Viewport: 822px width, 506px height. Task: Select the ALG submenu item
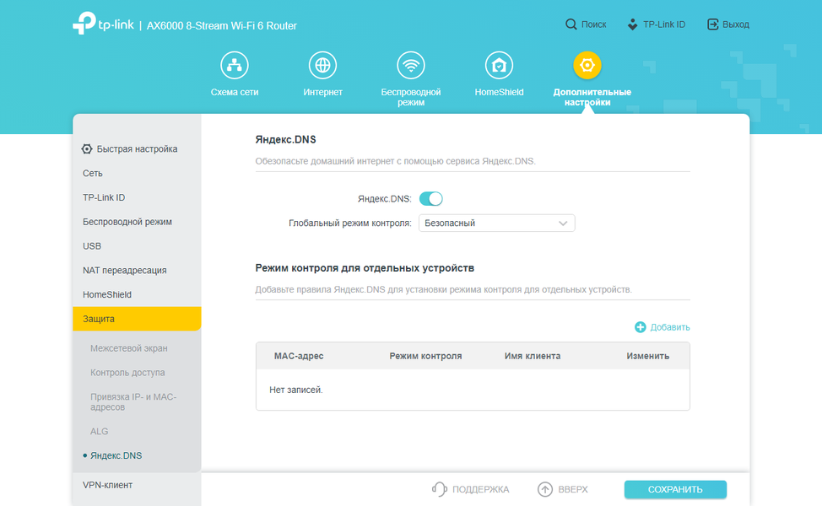click(x=99, y=431)
